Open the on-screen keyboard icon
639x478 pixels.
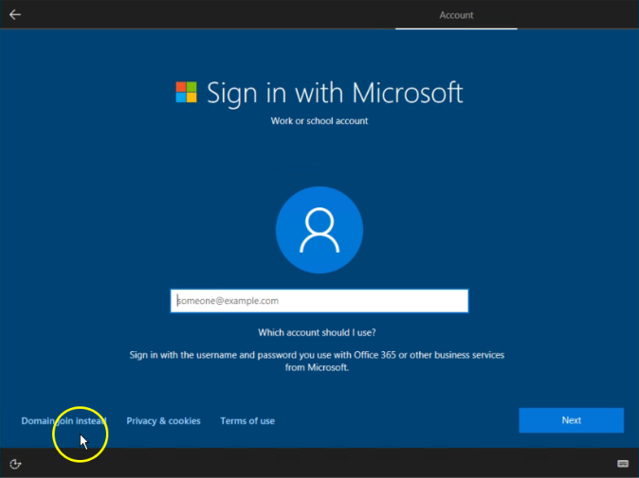623,464
